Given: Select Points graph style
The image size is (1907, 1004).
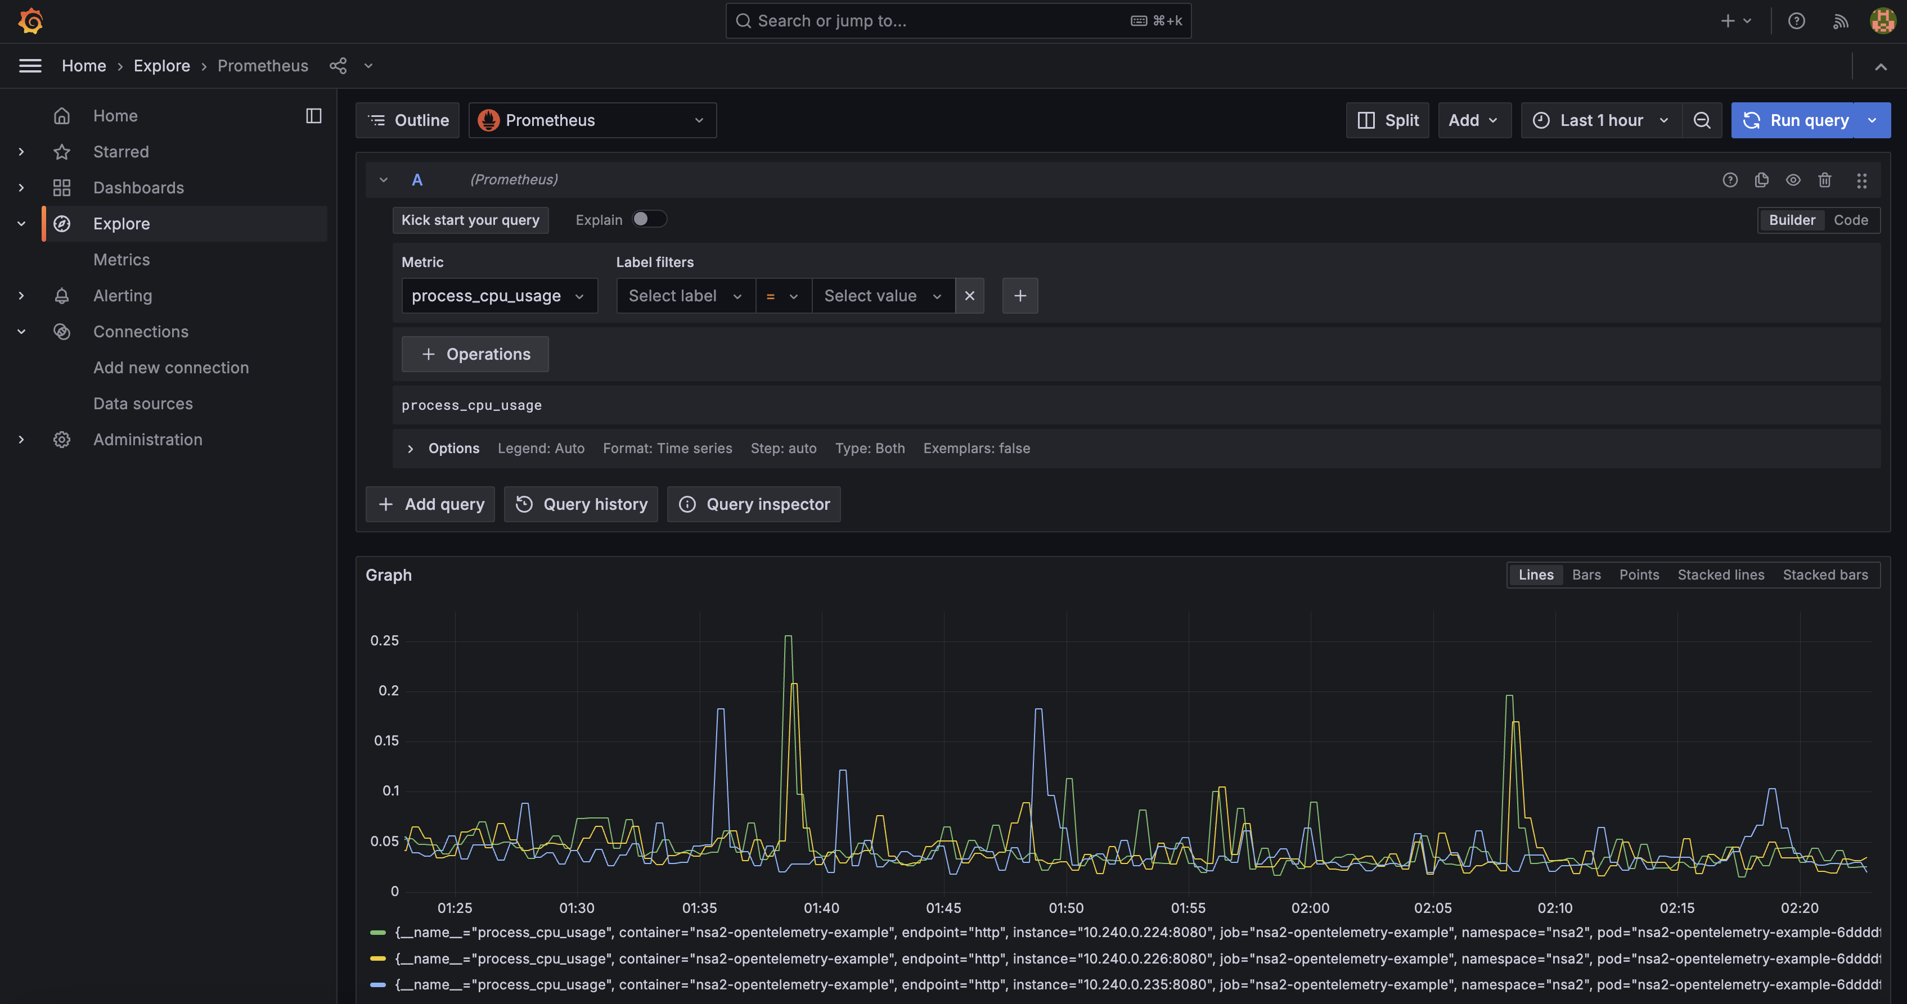Looking at the screenshot, I should 1639,575.
